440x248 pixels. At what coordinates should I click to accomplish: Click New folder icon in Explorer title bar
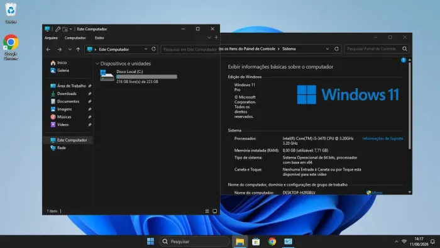click(65, 29)
